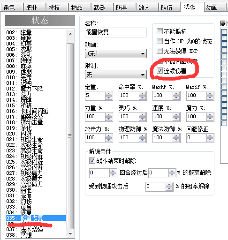Decrease the 定量 value with down arrow
Viewport: 228px width, 240px height.
tap(108, 98)
